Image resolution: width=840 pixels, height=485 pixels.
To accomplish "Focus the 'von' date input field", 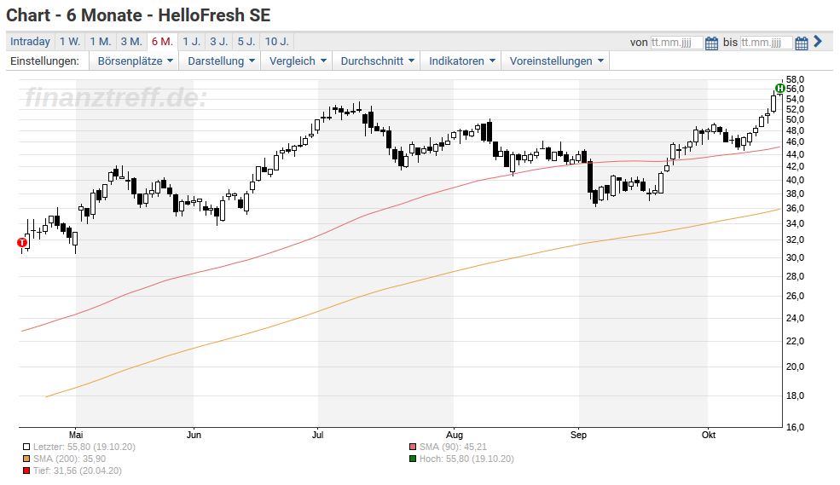I will click(x=676, y=43).
